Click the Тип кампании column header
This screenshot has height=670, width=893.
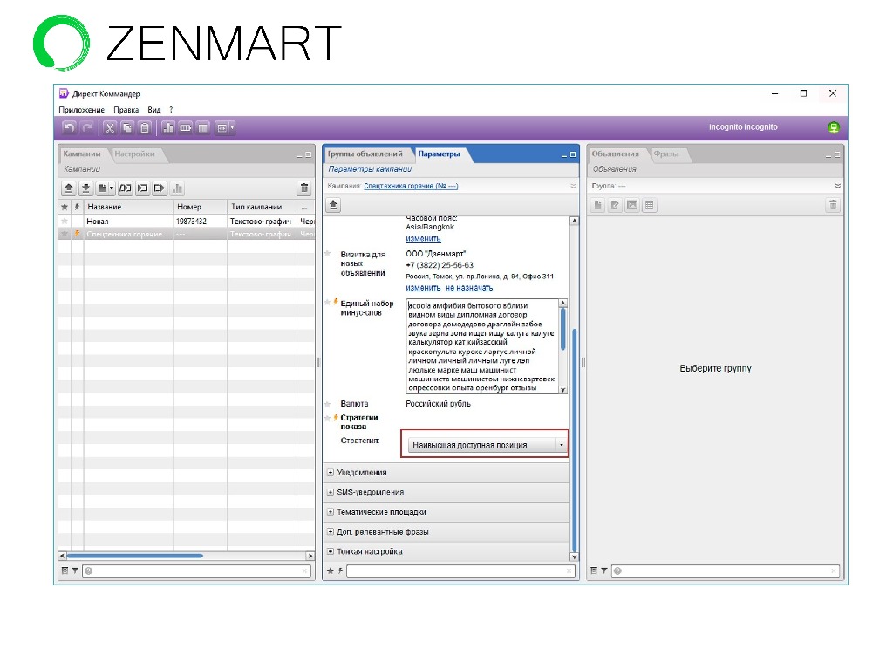pos(262,207)
